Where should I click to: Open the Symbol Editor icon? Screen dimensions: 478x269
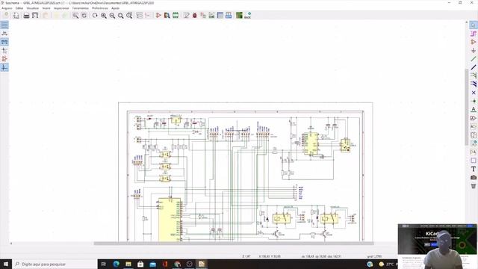[158, 15]
